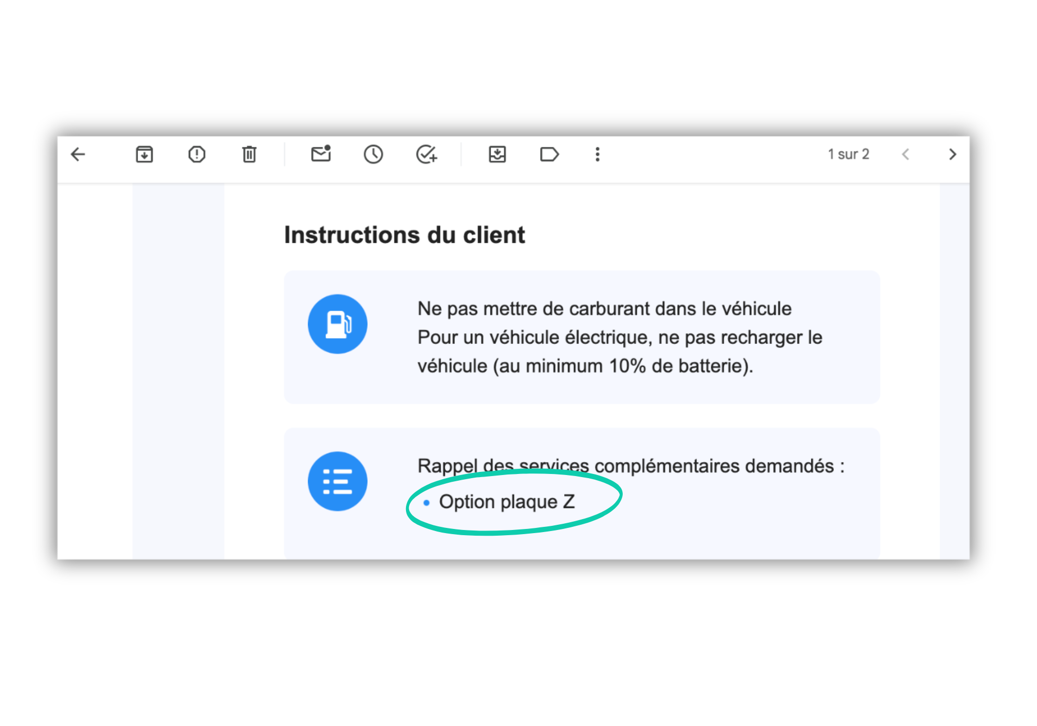Click 'Rappel des services complémentaires demandés' text

pos(626,466)
